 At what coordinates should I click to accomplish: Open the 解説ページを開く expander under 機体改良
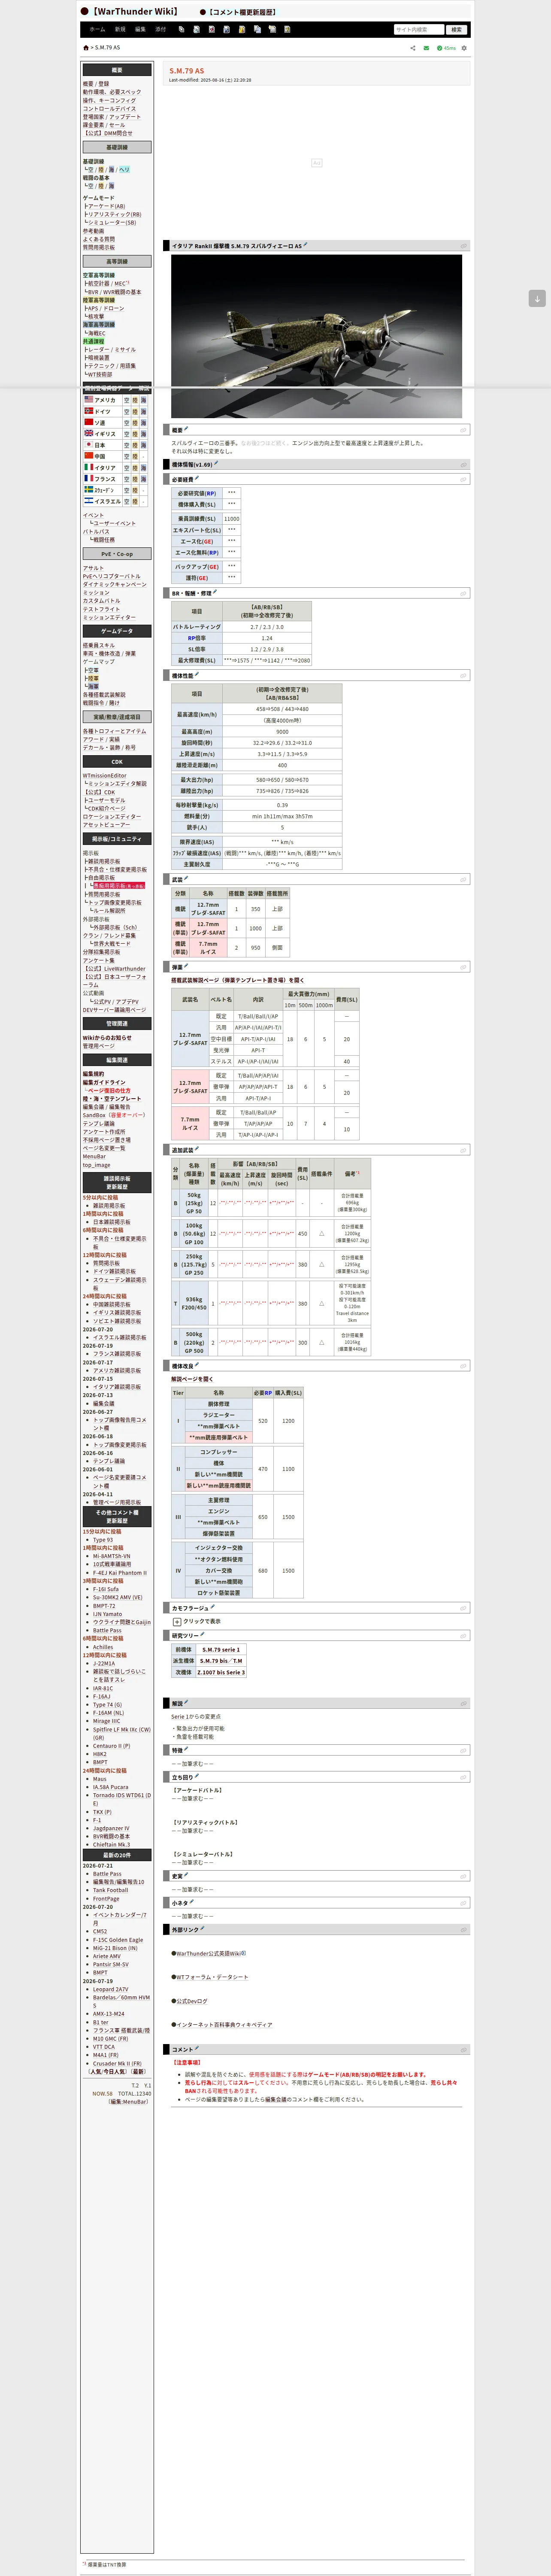[x=192, y=1379]
